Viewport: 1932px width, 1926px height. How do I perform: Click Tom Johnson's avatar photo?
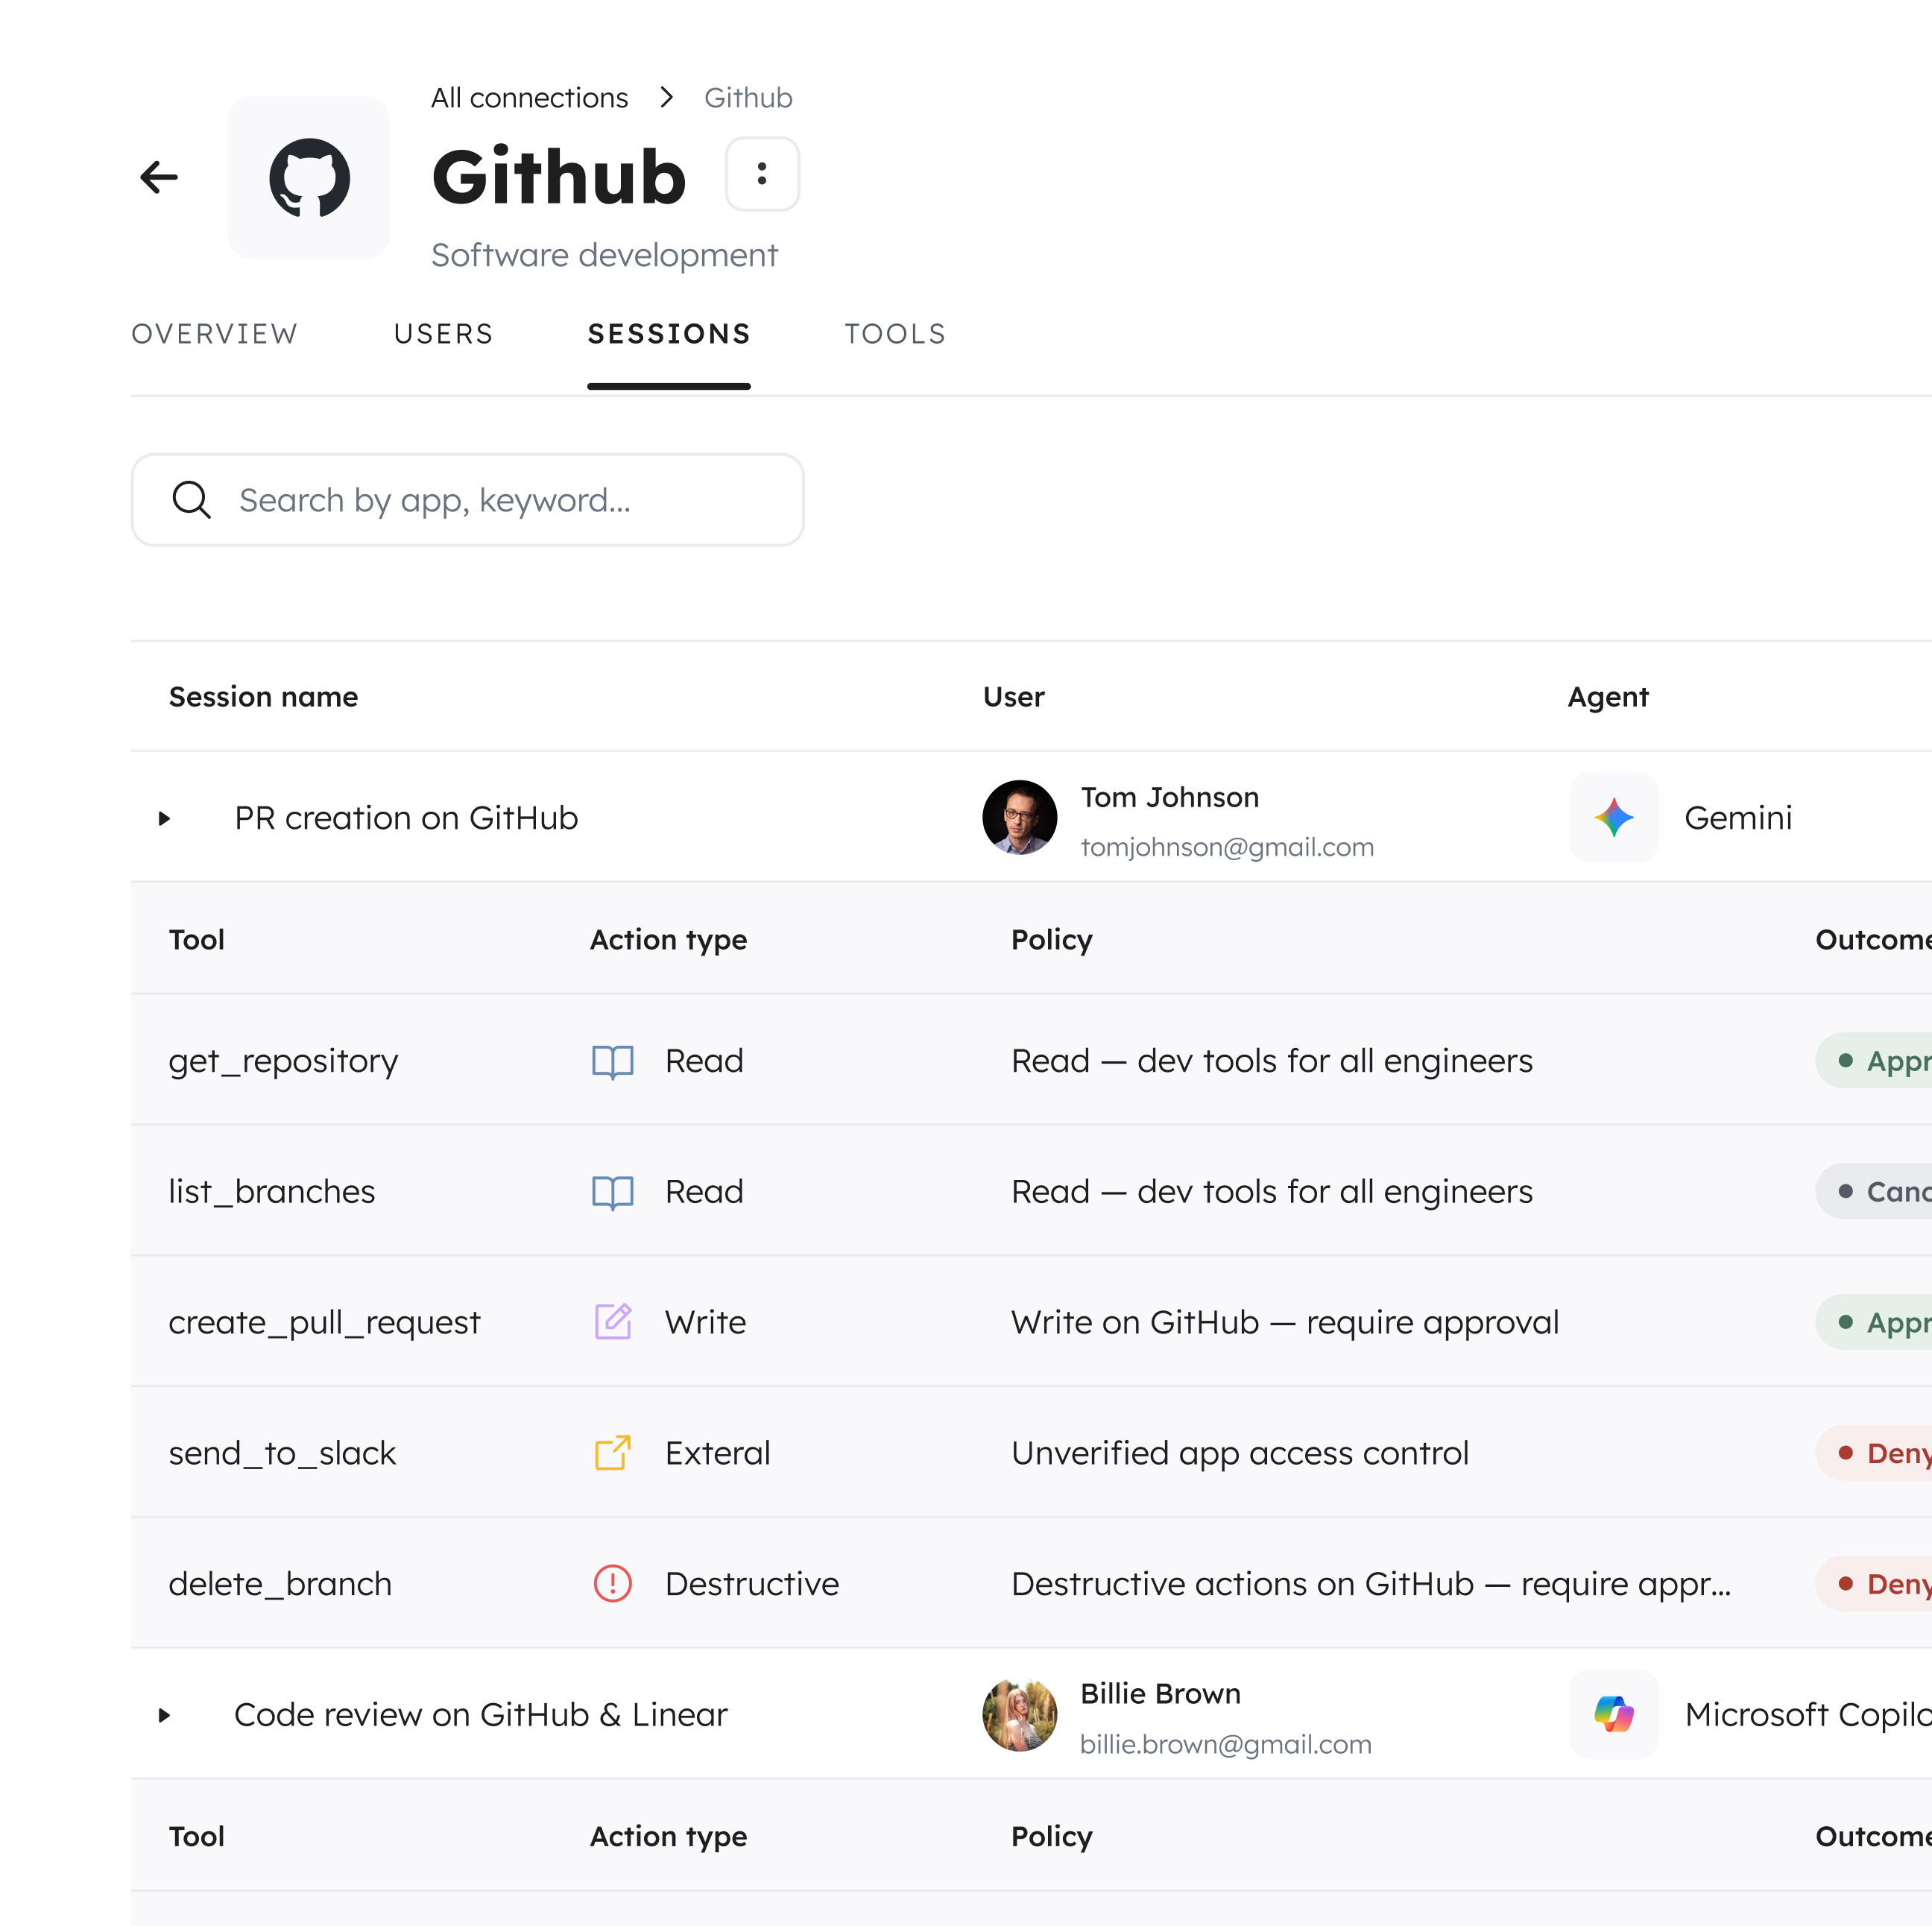(1019, 817)
